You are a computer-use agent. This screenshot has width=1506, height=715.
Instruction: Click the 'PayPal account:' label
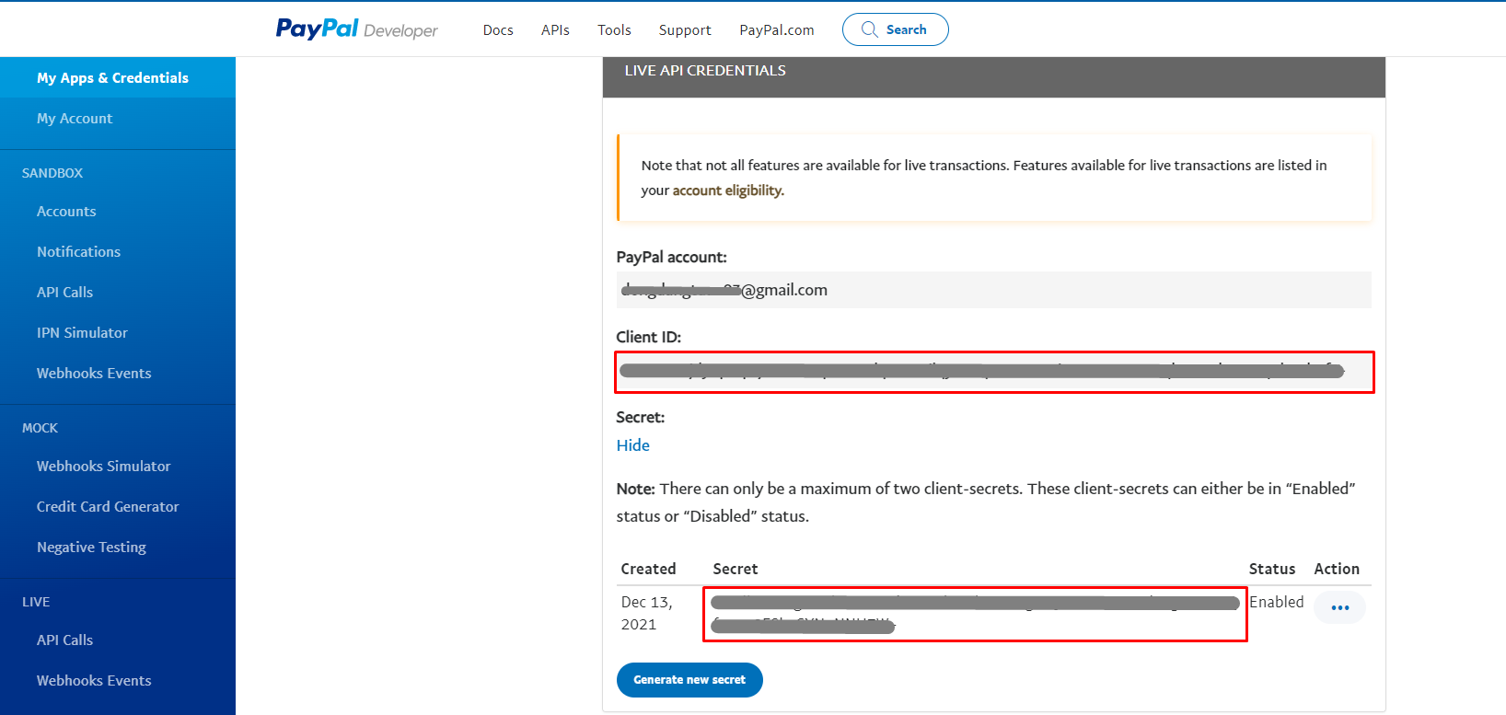point(671,257)
